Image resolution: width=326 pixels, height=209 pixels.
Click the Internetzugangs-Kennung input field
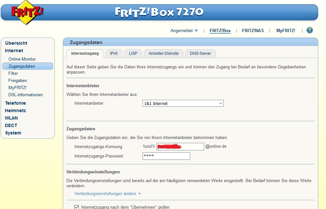point(180,146)
